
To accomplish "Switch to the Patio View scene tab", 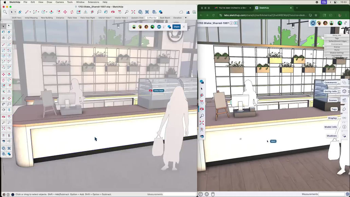I will 72,18.
